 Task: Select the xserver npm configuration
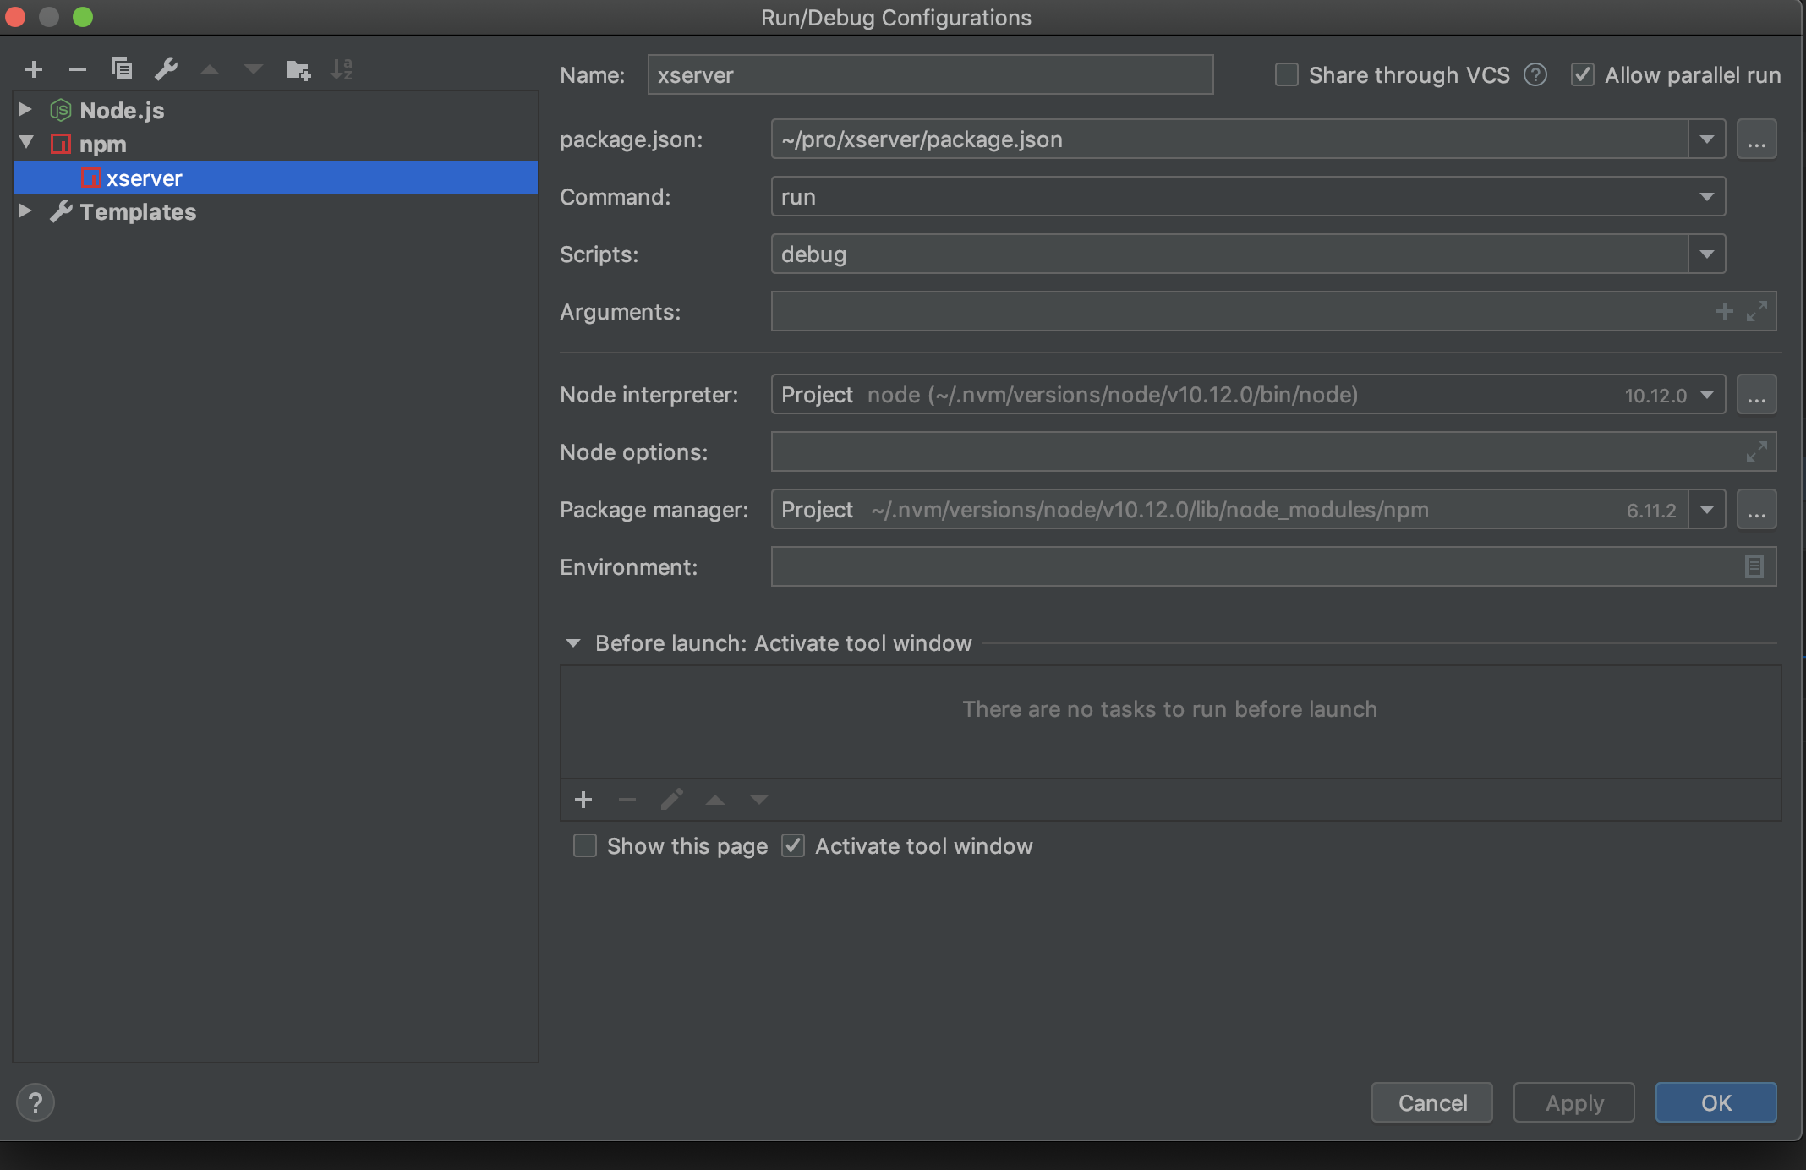(276, 178)
